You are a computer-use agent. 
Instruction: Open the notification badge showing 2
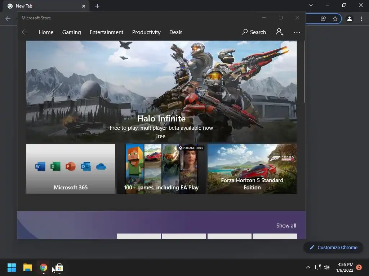(x=359, y=267)
